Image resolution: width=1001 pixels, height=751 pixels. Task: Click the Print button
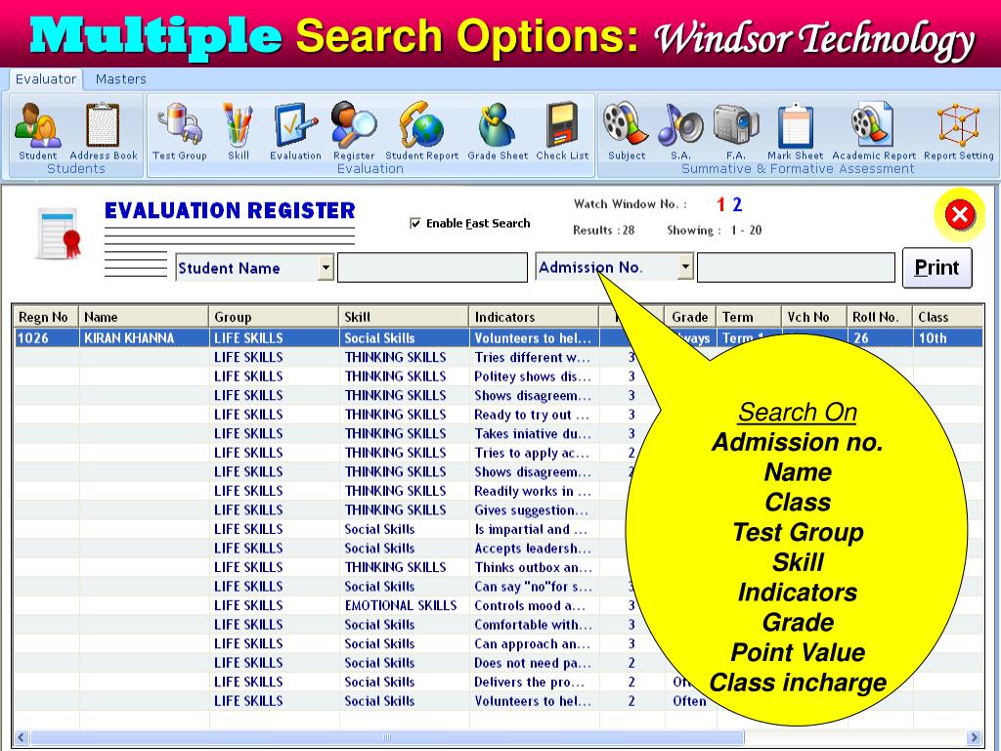(937, 268)
